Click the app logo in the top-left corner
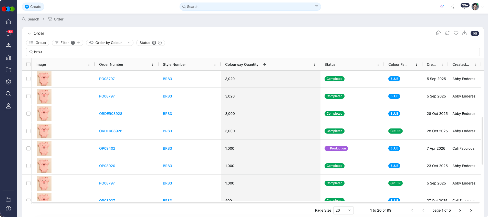 8,9
